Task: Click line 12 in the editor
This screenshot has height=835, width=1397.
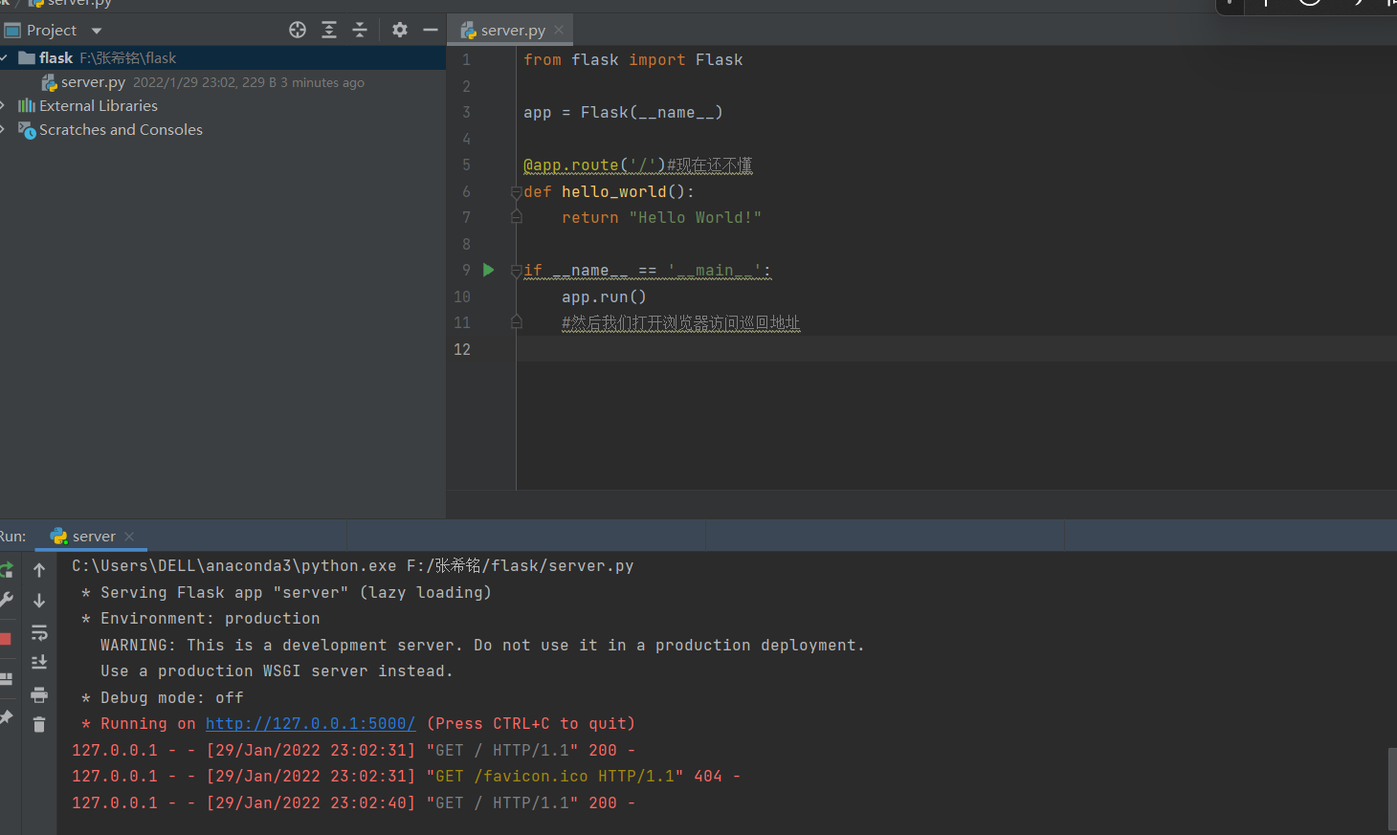Action: (957, 349)
